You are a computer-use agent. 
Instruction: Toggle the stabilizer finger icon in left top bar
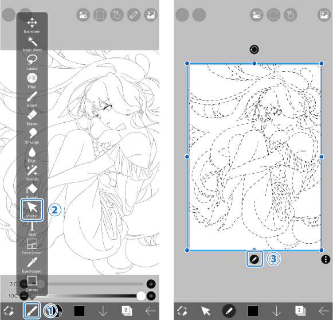tap(117, 15)
